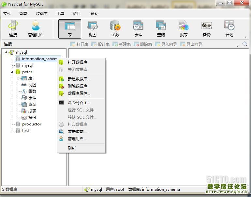Collapse the peter database node

tap(12, 72)
